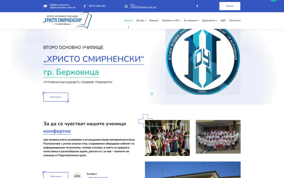Expand the Проекти и НП dropdown chevron
This screenshot has width=284, height=178.
click(180, 21)
